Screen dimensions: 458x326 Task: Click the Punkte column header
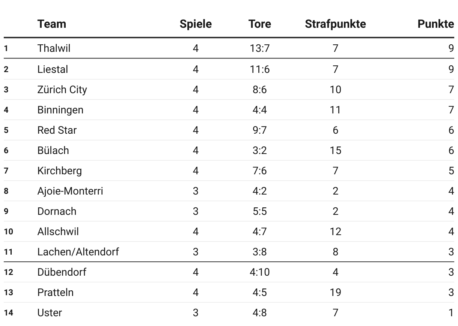pyautogui.click(x=436, y=24)
